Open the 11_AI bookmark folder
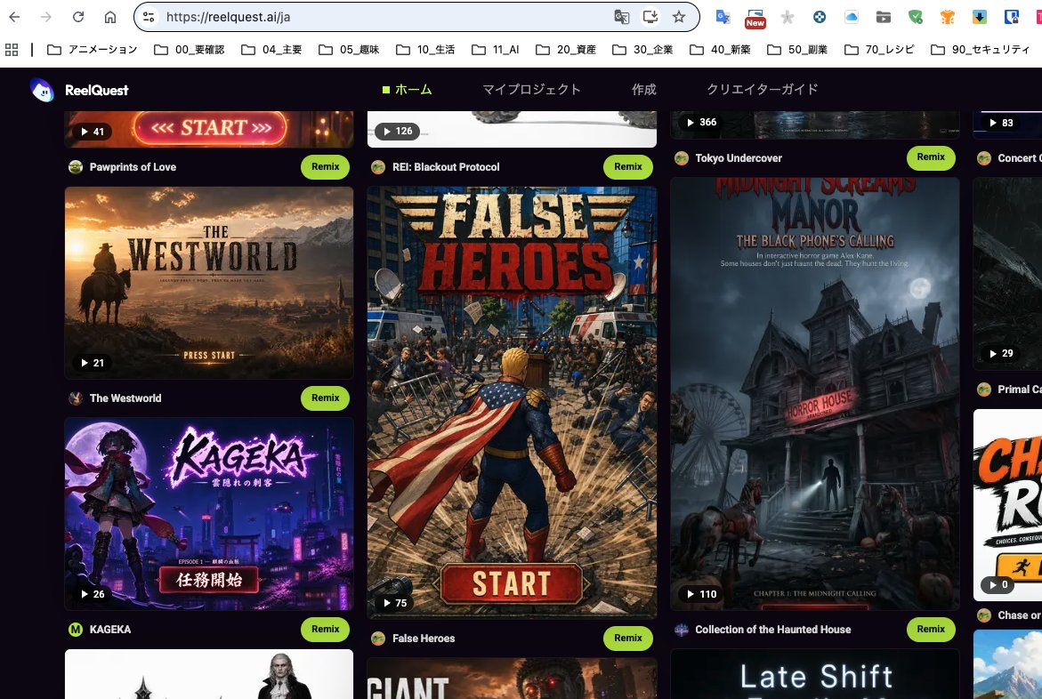Screen dimensions: 1042x699 tap(496, 49)
